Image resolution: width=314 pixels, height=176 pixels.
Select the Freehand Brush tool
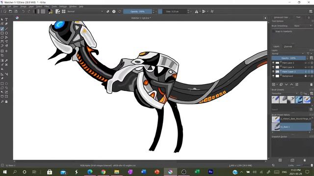click(2, 29)
